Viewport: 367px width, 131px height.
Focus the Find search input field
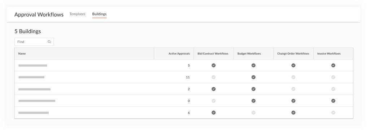34,42
